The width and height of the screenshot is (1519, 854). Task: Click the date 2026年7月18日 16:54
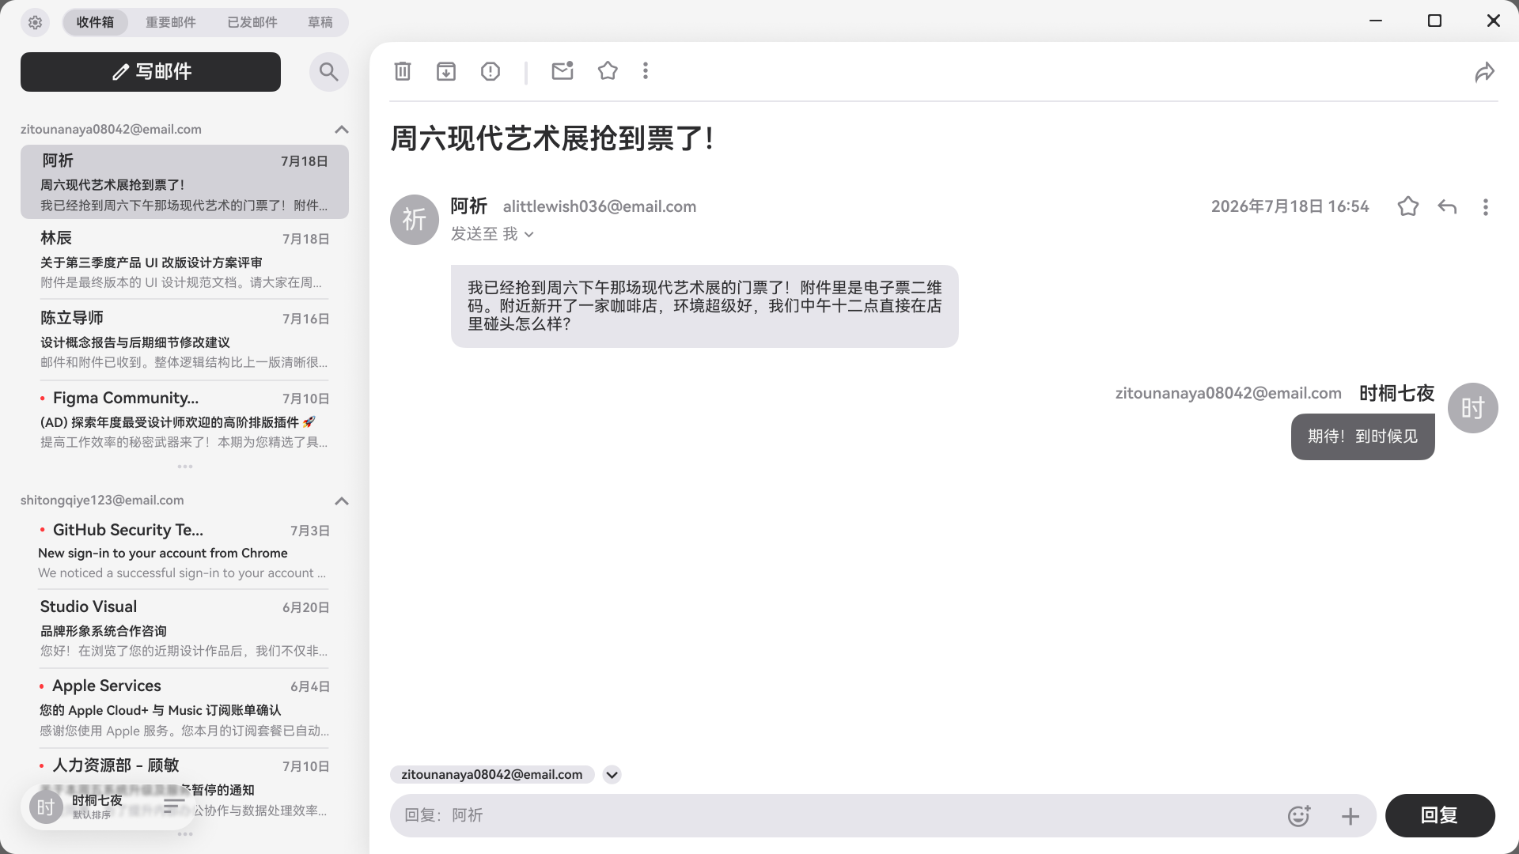1290,206
